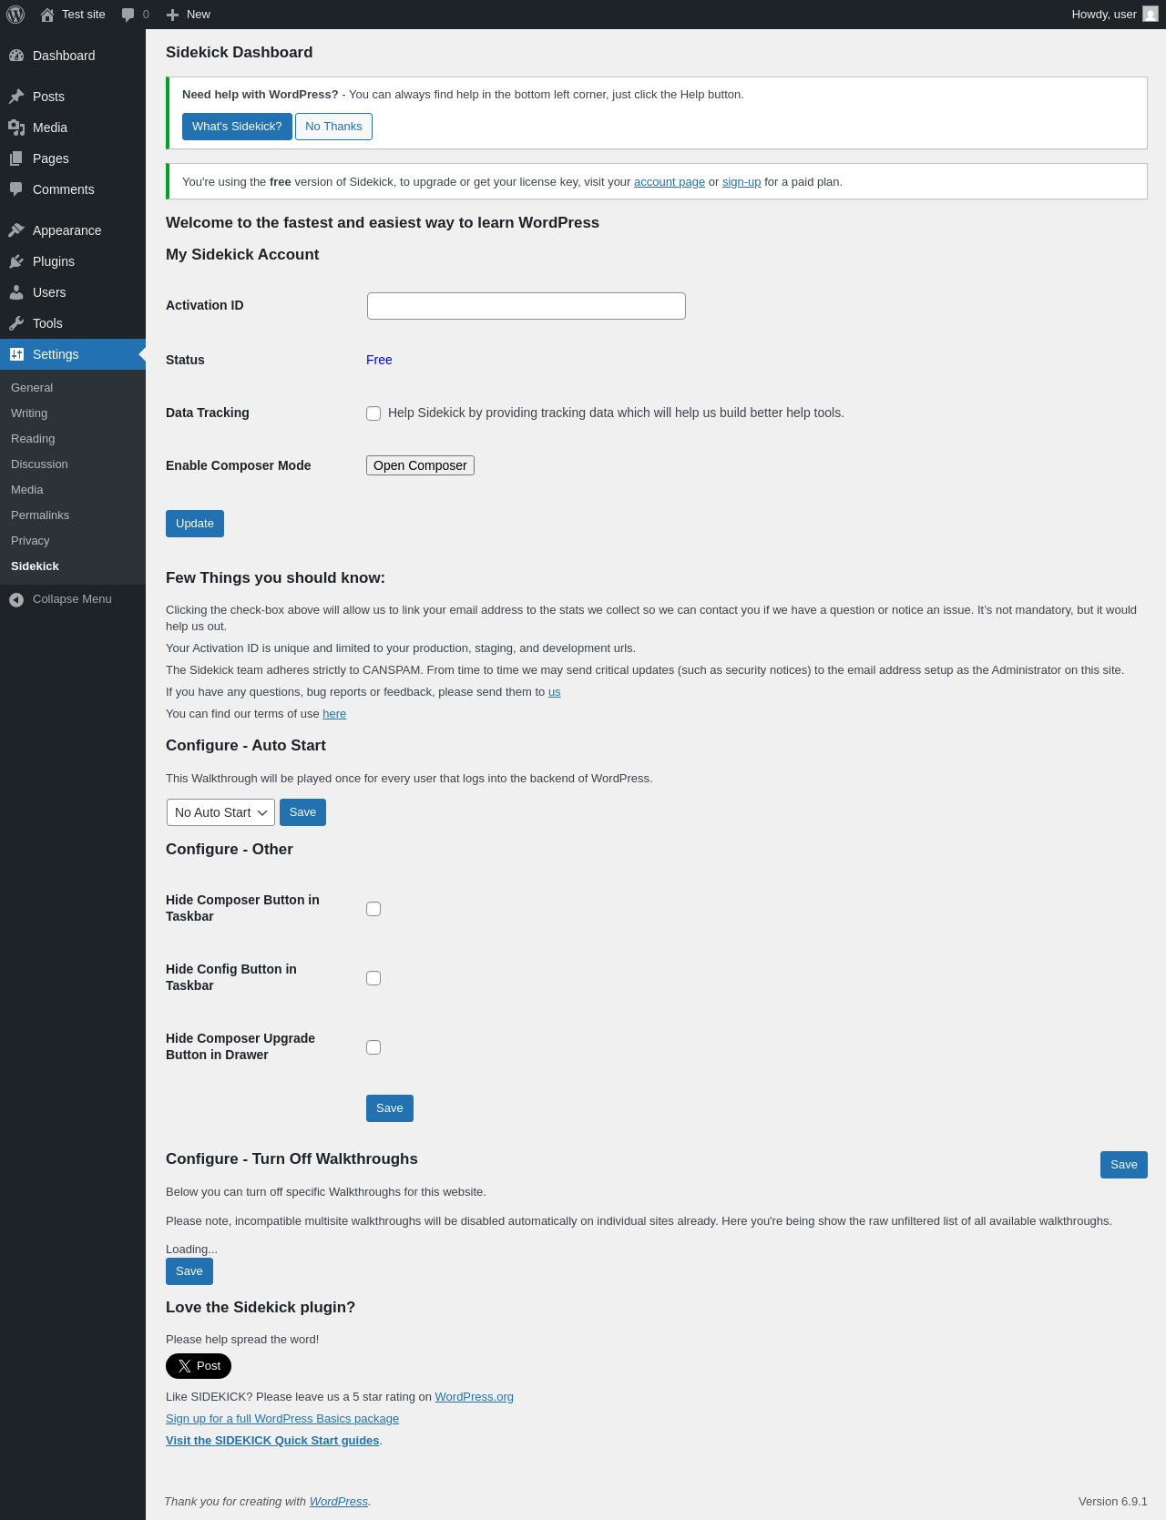Enable the Data Tracking checkbox
Viewport: 1166px width, 1520px height.
tap(373, 413)
